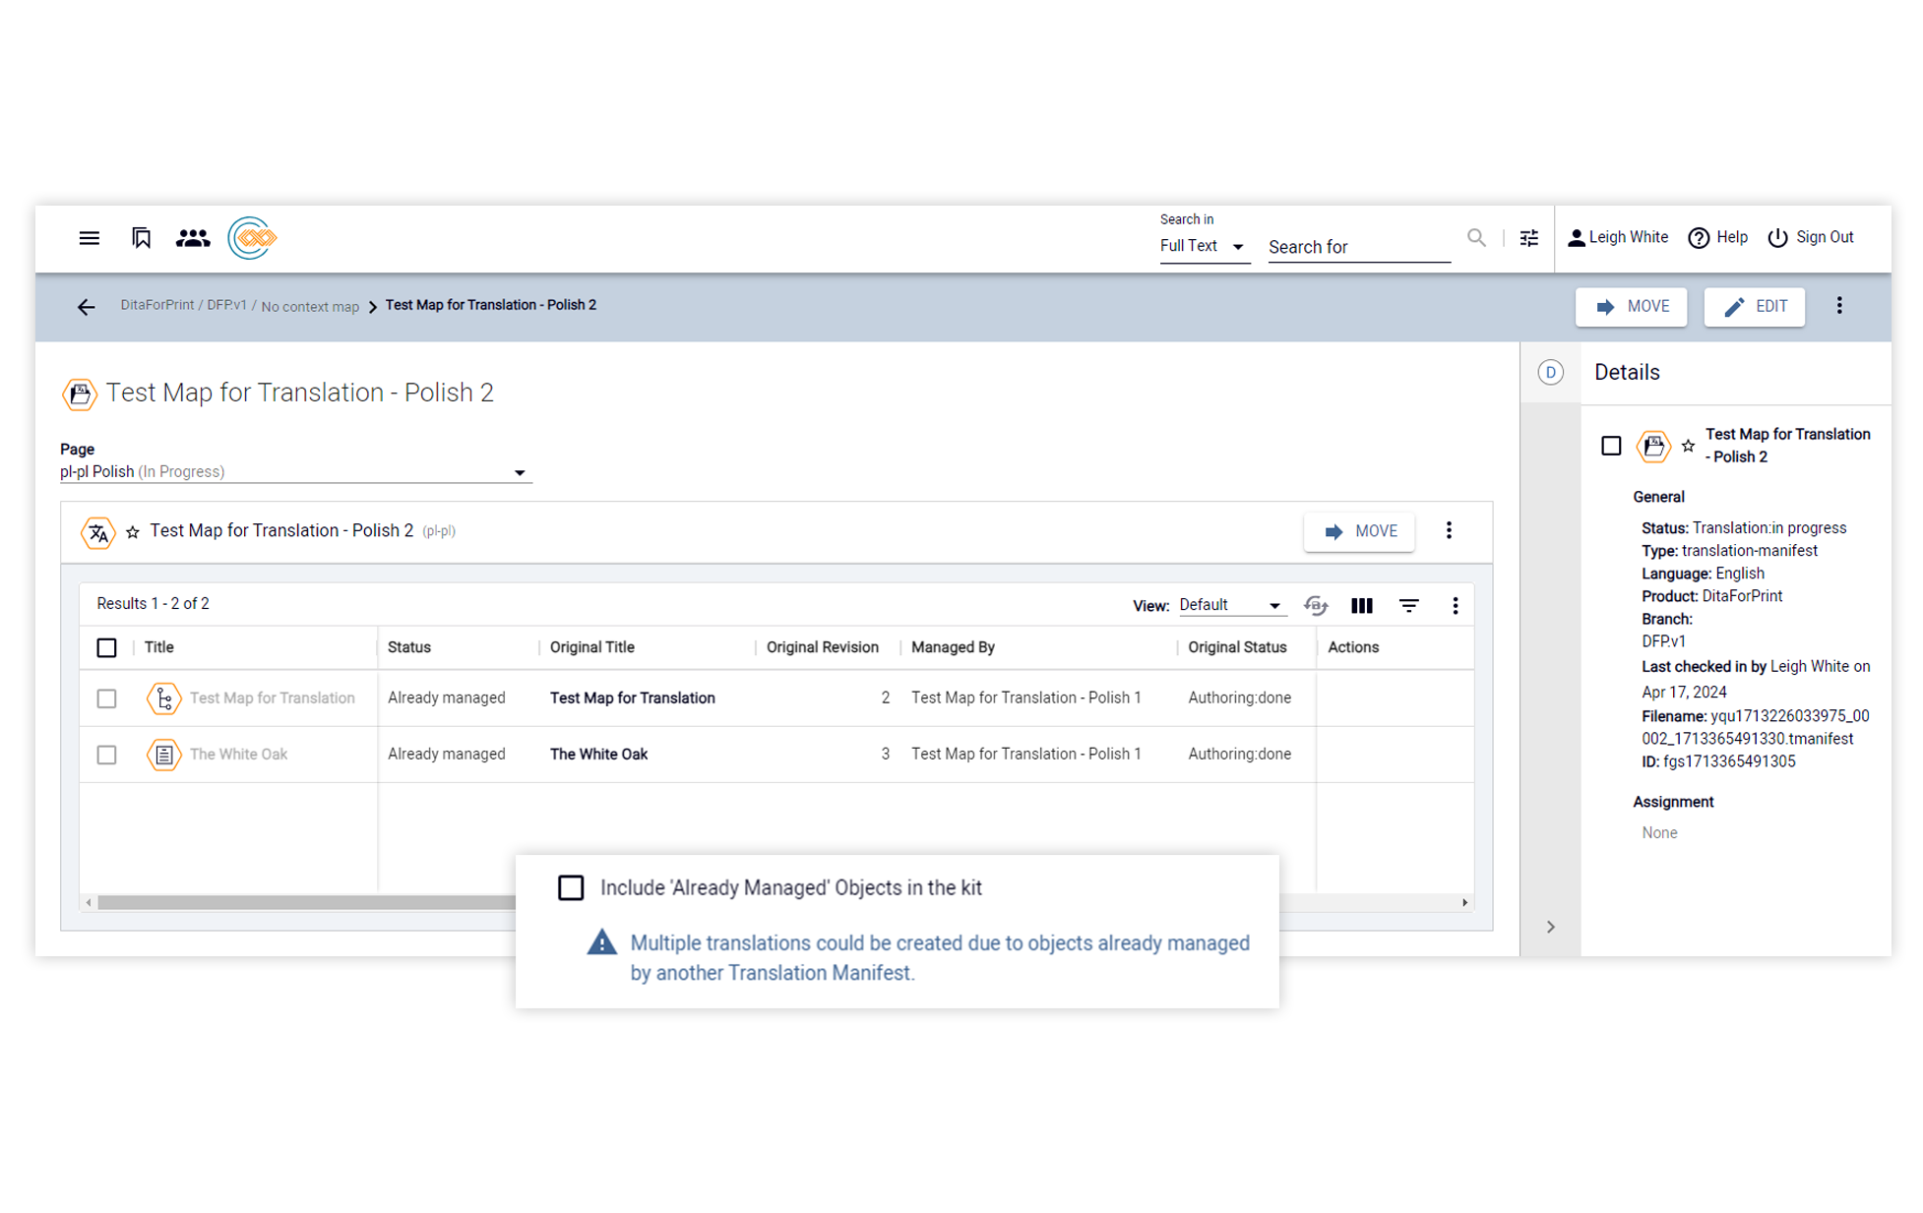Click Managed By cell for The White Oak

pos(1025,755)
